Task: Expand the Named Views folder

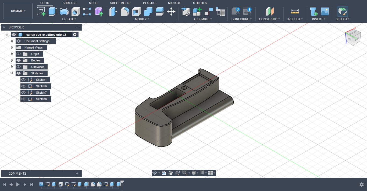Action: coord(12,47)
